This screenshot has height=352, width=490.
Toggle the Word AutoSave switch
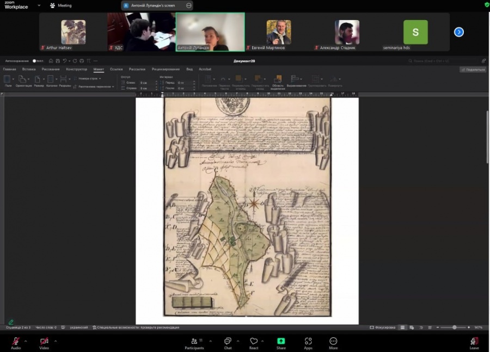pyautogui.click(x=37, y=61)
